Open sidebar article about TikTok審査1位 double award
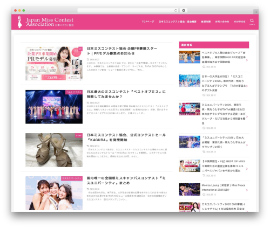270x228 pixels. coord(224,114)
